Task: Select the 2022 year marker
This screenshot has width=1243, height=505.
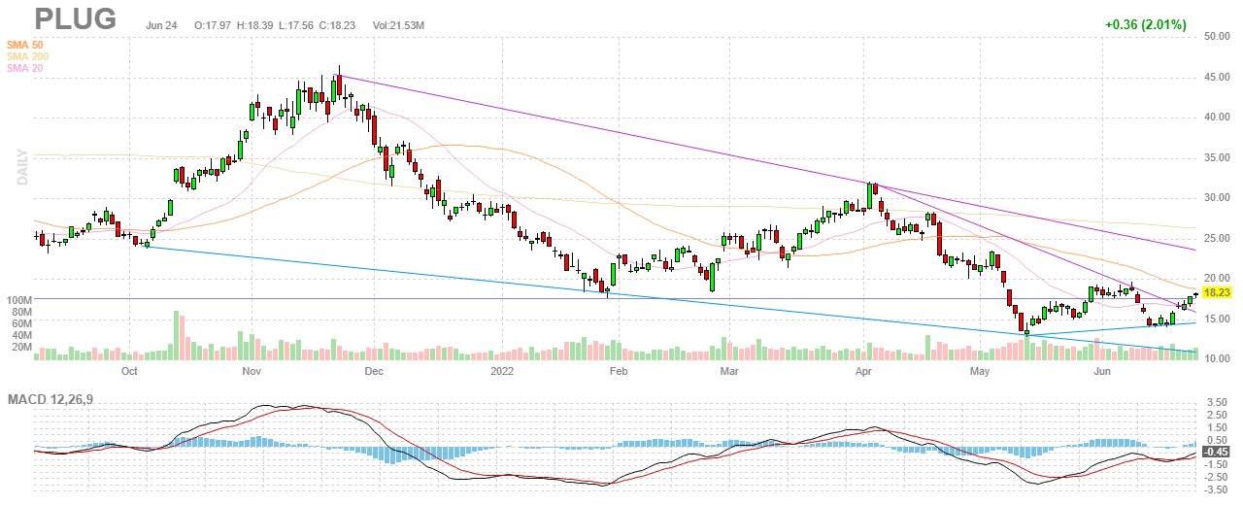Action: (502, 371)
